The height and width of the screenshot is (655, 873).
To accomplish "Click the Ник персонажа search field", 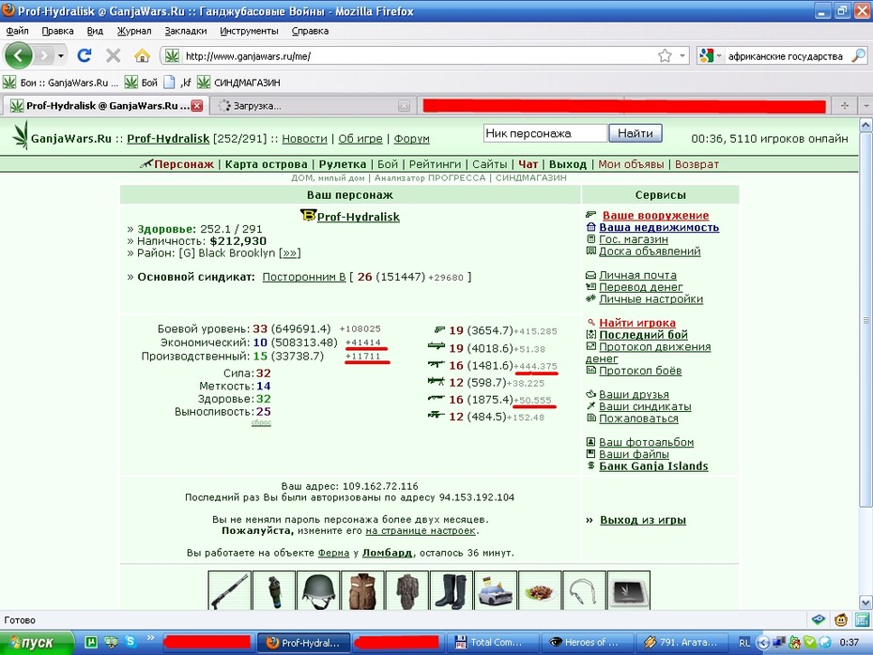I will [x=545, y=133].
